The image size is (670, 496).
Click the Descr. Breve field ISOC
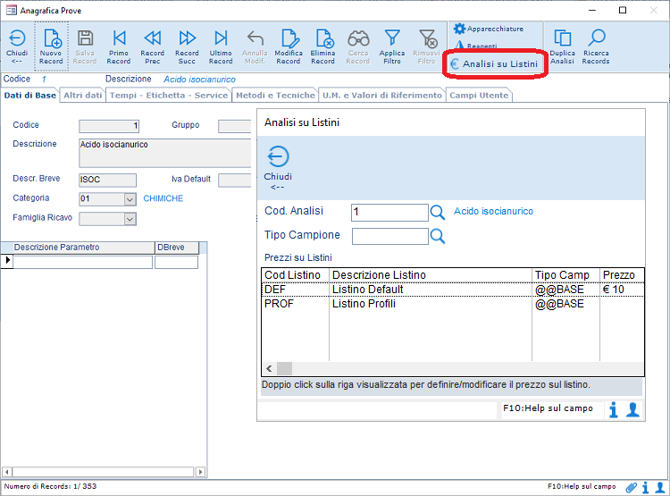click(x=108, y=180)
